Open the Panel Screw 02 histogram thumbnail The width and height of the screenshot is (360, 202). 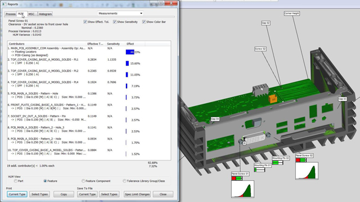pyautogui.click(x=307, y=171)
